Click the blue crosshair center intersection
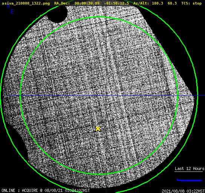The width and height of the screenshot is (205, 193). click(106, 96)
